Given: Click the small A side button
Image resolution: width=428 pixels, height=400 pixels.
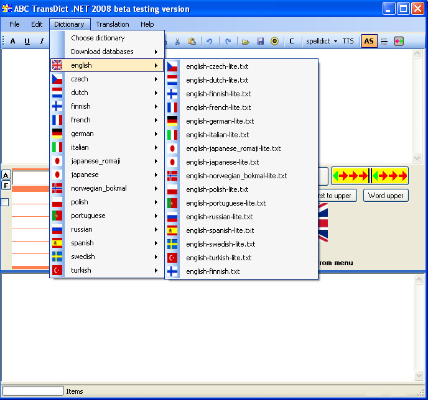Looking at the screenshot, I should coord(6,175).
